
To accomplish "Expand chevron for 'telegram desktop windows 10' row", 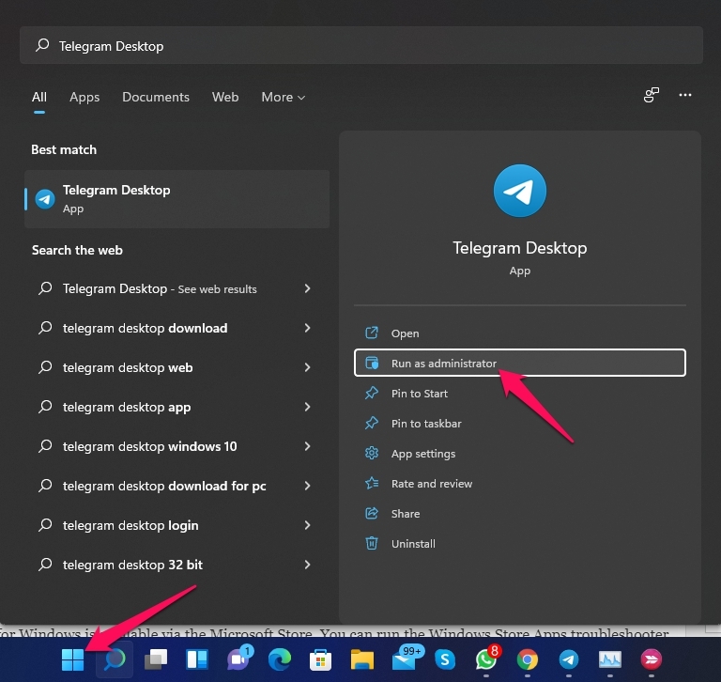I will click(x=308, y=446).
